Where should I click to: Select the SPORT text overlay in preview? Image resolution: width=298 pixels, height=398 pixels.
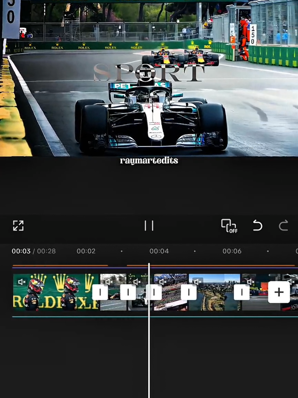pyautogui.click(x=149, y=72)
